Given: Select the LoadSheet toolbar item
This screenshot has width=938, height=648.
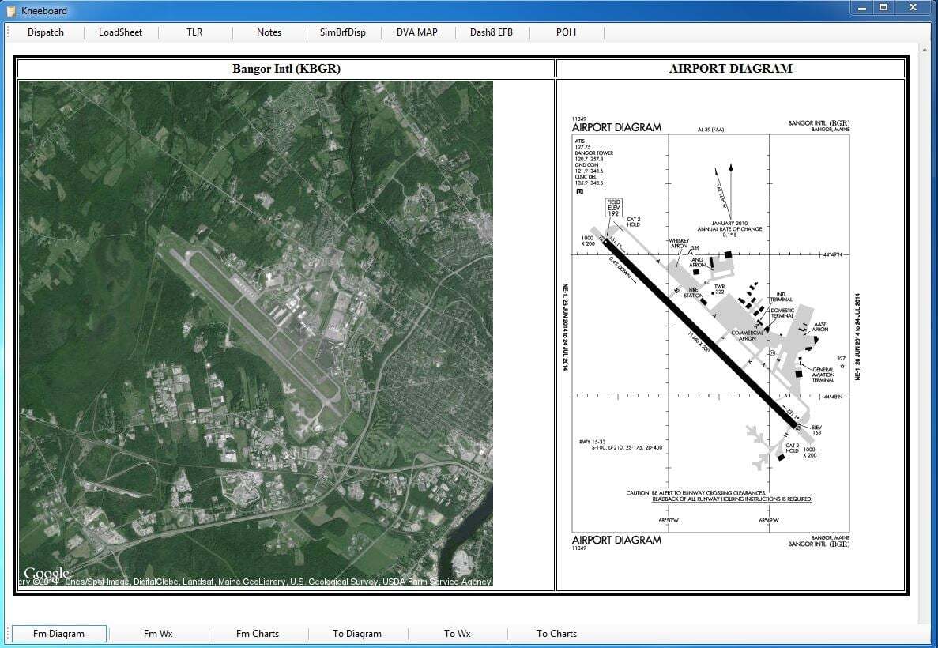Looking at the screenshot, I should (x=120, y=32).
